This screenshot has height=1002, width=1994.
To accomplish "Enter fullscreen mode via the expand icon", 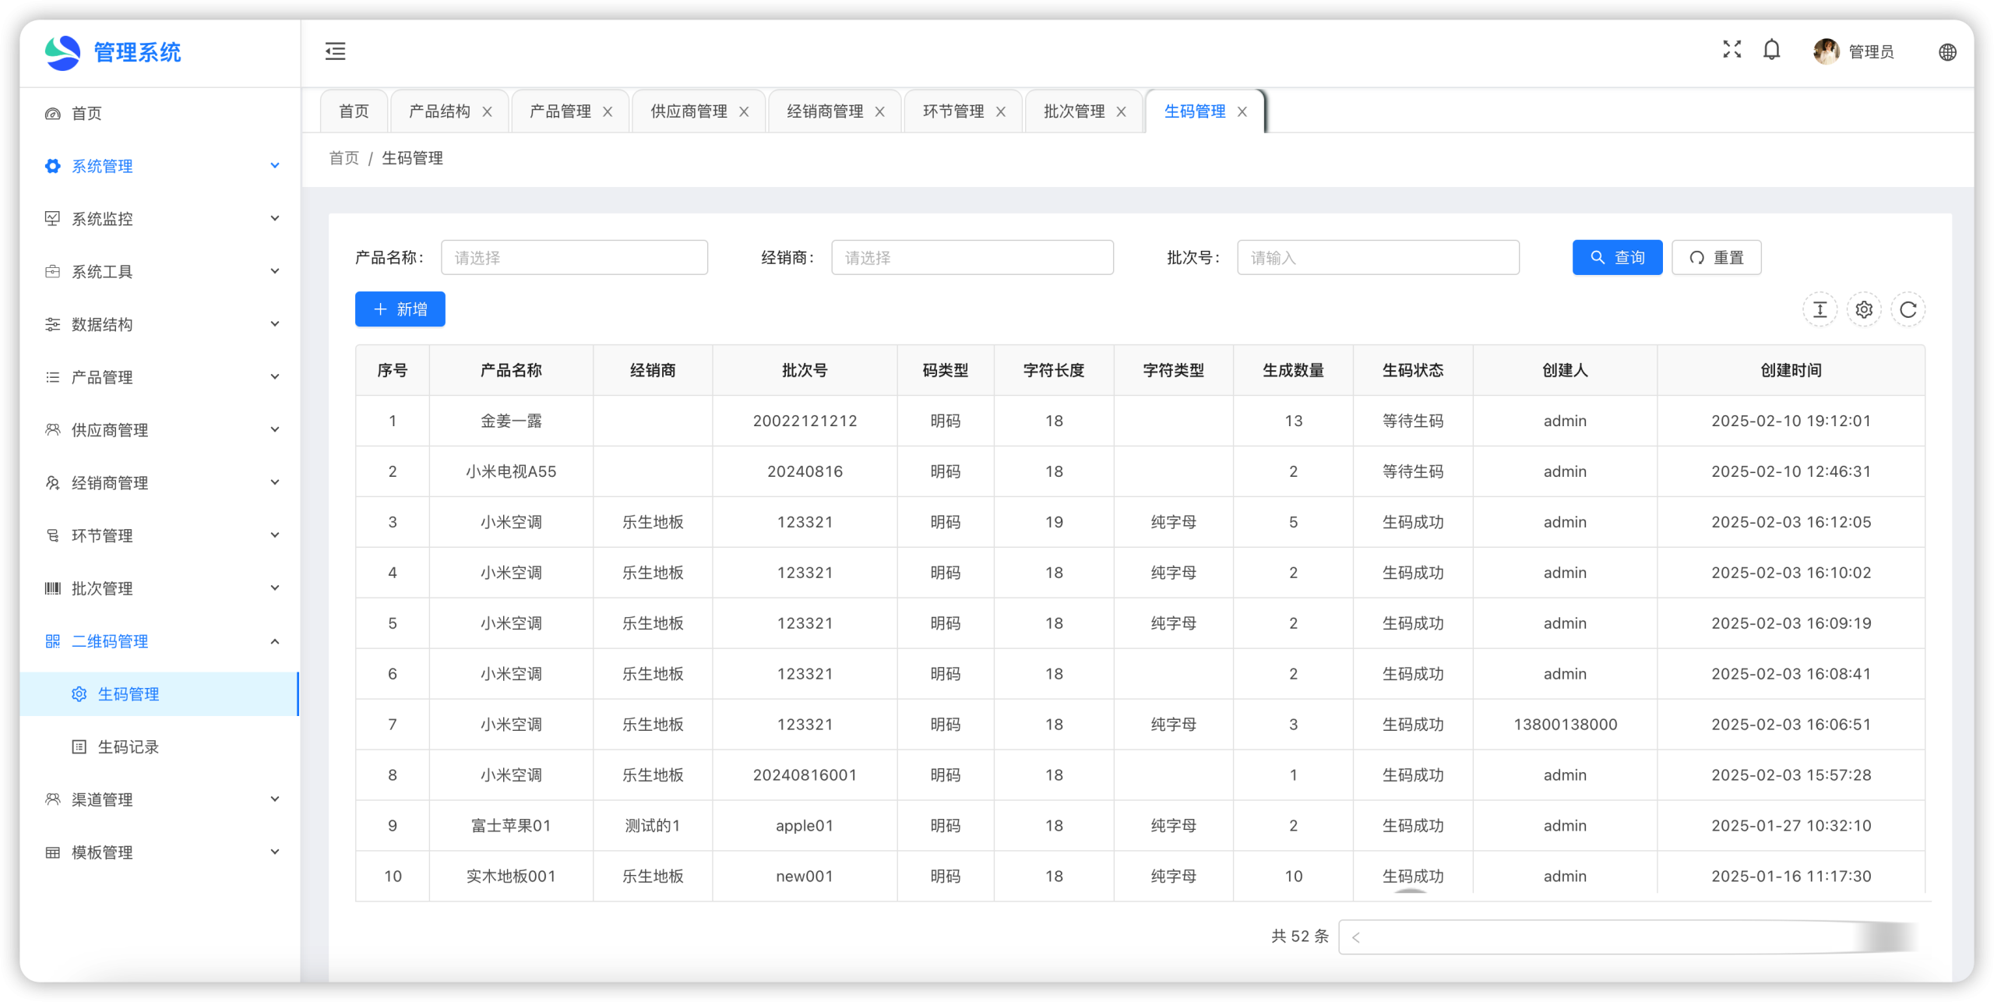I will point(1732,50).
